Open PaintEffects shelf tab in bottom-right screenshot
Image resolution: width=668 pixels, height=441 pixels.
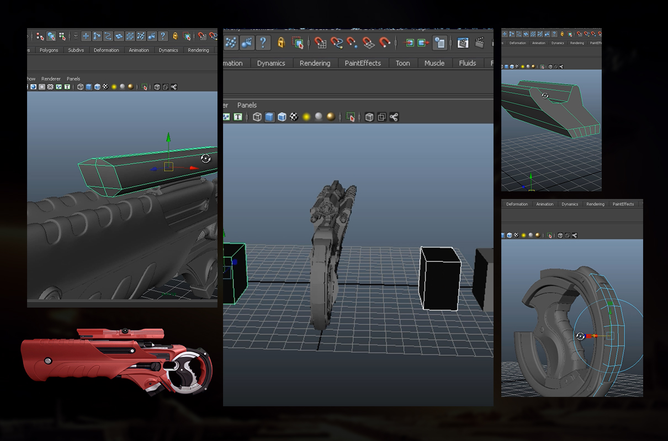[623, 204]
